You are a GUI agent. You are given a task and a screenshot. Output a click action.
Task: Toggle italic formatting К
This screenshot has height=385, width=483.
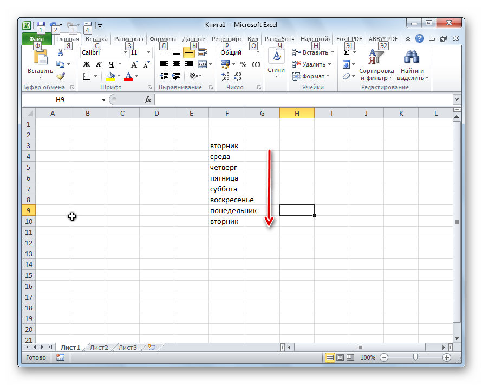coord(97,64)
